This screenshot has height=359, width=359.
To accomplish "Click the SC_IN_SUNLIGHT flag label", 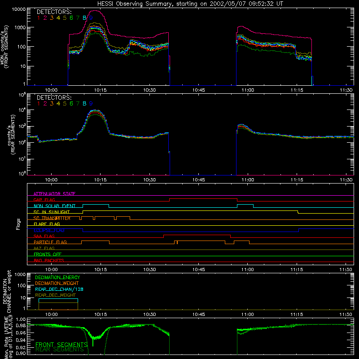I will (x=51, y=212).
